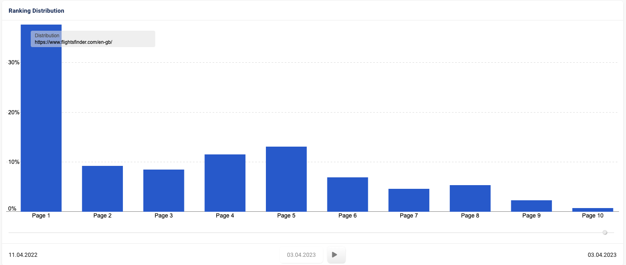Select the Page 2 bar
The image size is (626, 265).
click(x=102, y=188)
